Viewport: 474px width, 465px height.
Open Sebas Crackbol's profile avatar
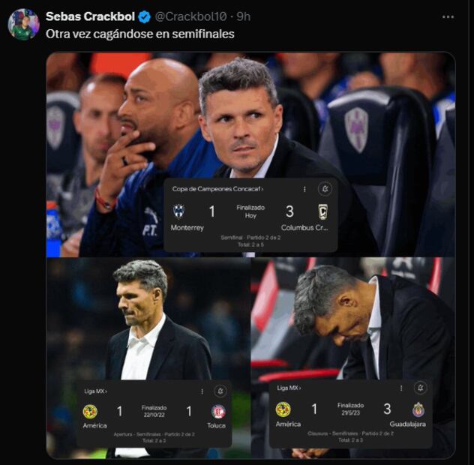pyautogui.click(x=23, y=24)
